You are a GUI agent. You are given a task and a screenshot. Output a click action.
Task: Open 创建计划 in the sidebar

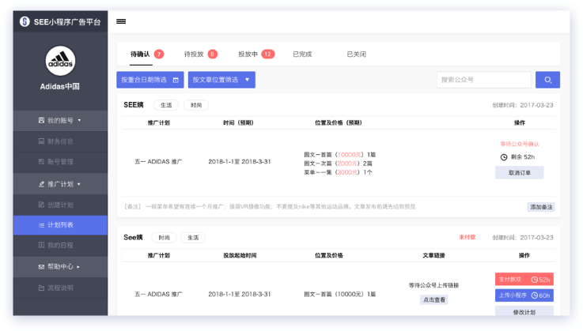pos(60,205)
